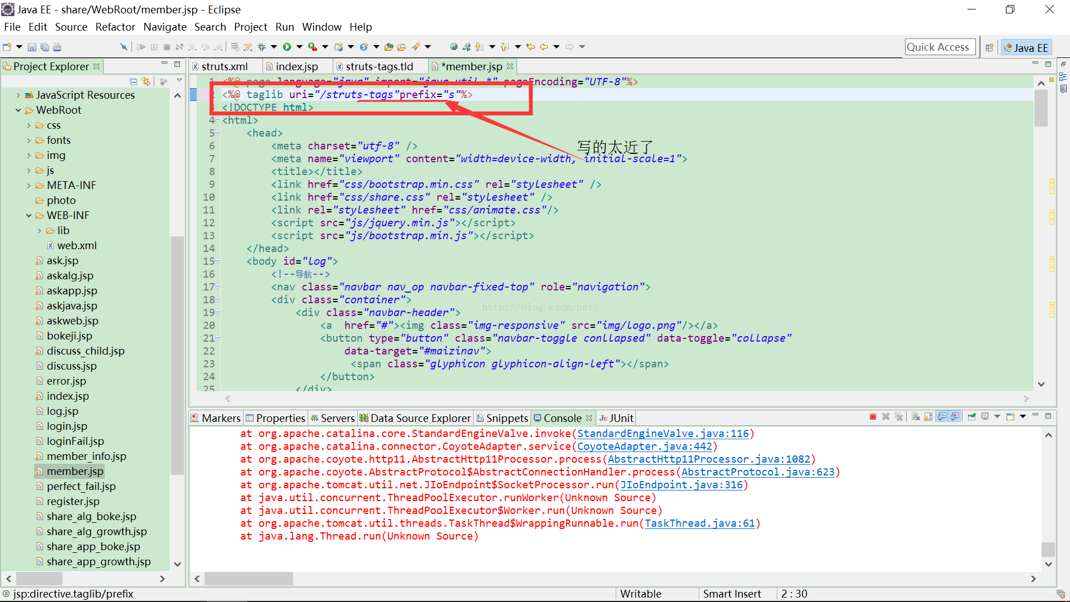Open the Servers tab
Screen dimensions: 1070x602
[332, 418]
